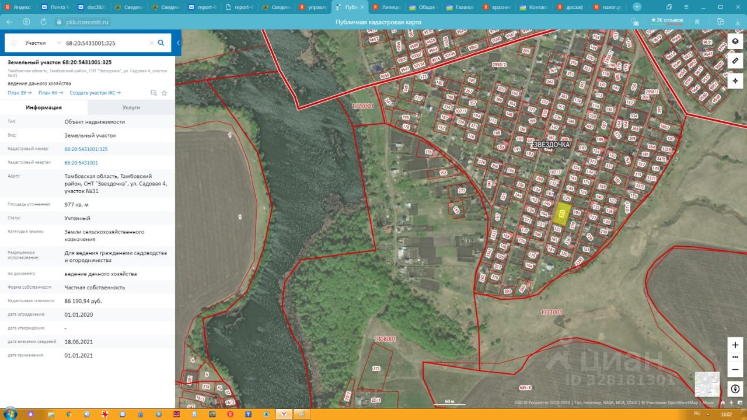Run the search with the magnifier icon
The height and width of the screenshot is (420, 747).
point(162,43)
